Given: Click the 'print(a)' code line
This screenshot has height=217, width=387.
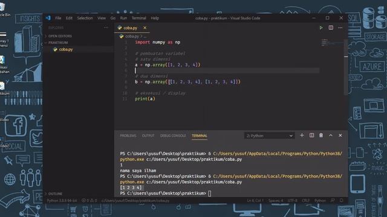Looking at the screenshot, I should pyautogui.click(x=145, y=99).
